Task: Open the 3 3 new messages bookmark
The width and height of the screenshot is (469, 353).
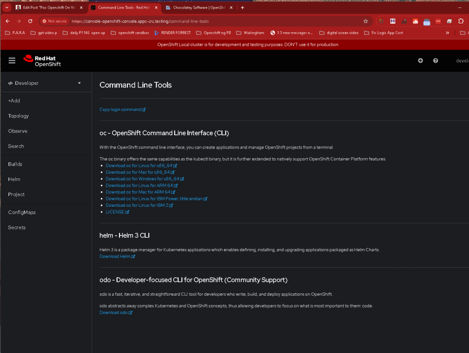Action: (292, 33)
